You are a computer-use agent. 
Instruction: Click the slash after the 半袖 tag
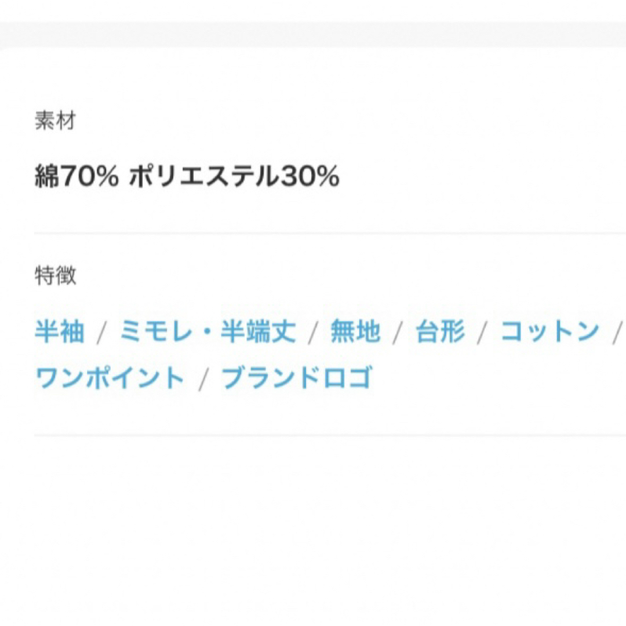[x=102, y=333]
